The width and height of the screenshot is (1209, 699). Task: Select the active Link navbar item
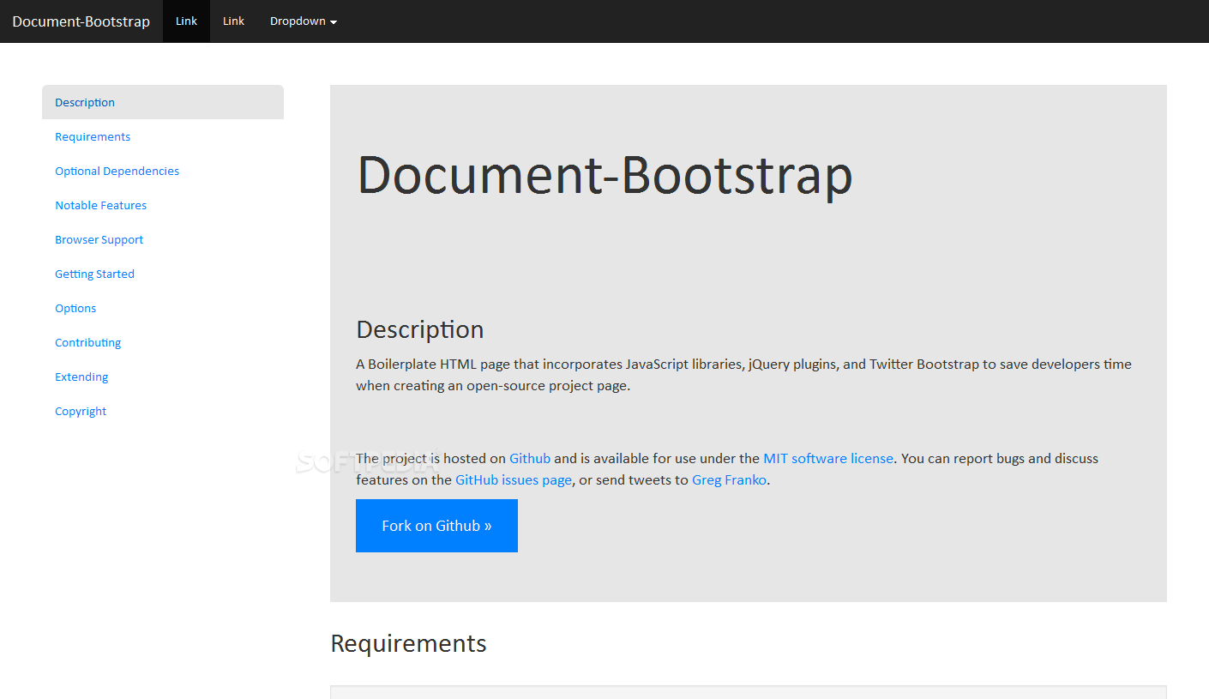click(186, 21)
